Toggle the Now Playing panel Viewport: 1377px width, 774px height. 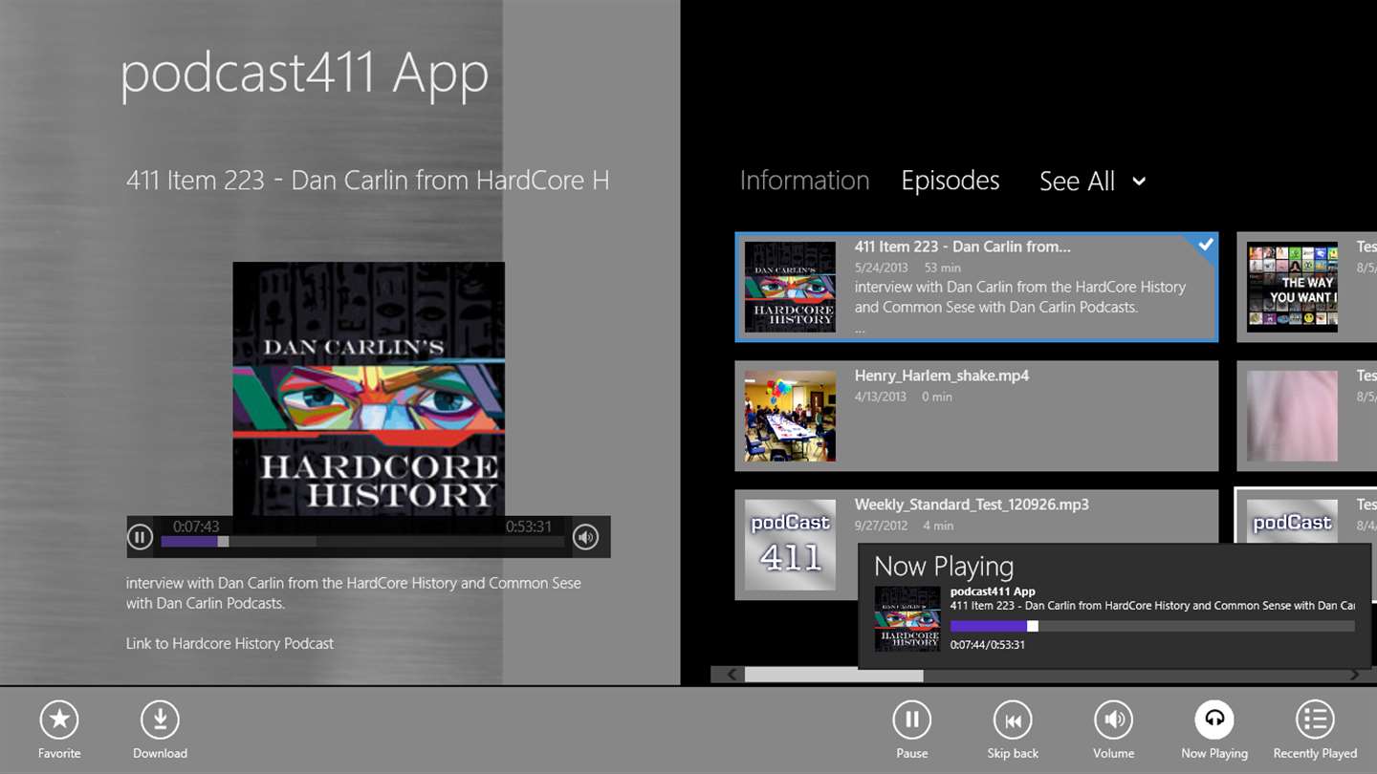click(1214, 720)
